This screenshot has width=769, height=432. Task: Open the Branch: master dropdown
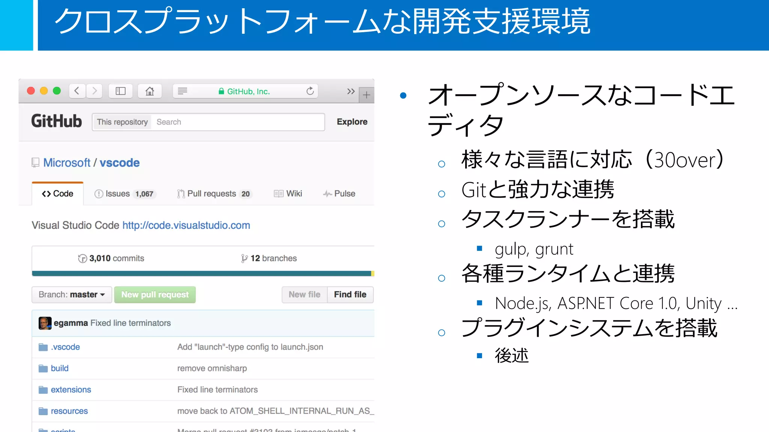pos(72,295)
